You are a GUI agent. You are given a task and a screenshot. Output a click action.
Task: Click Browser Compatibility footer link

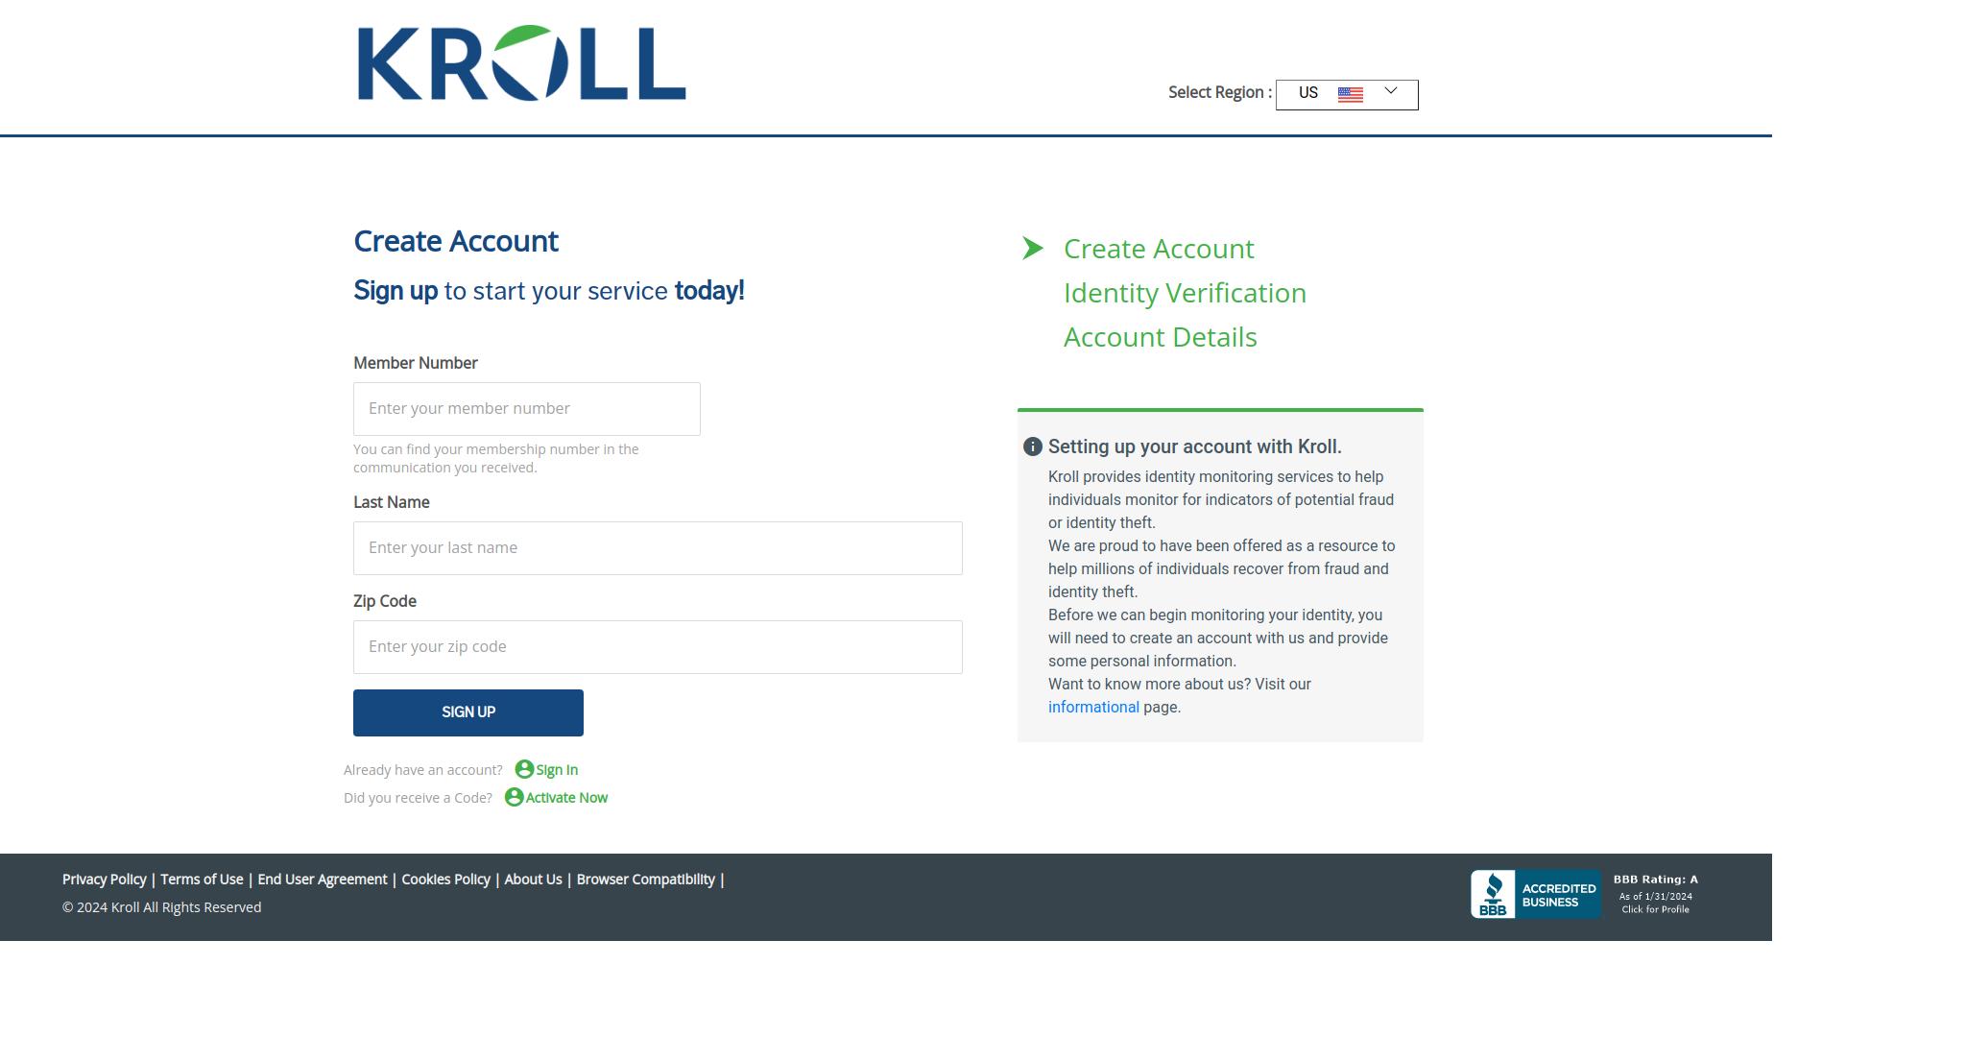(645, 880)
